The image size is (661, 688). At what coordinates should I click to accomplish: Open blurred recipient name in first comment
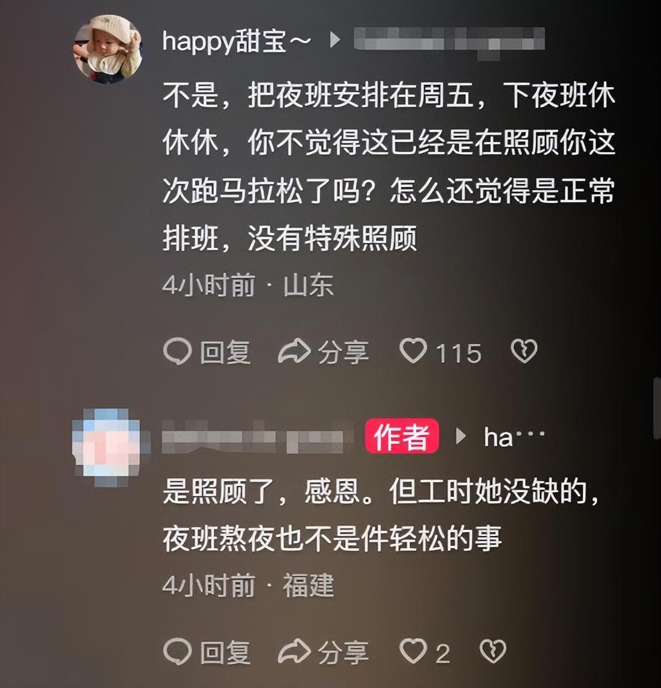[x=449, y=41]
